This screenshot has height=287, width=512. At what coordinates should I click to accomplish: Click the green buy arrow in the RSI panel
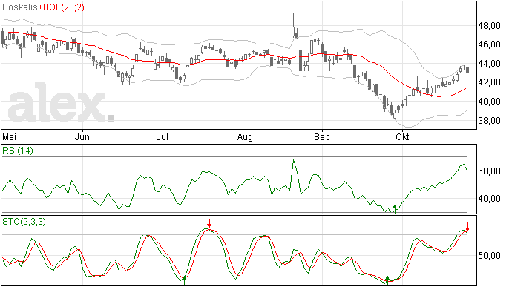395,209
